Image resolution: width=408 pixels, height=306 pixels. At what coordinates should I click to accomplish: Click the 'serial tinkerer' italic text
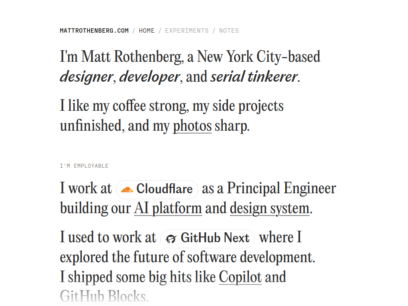254,77
